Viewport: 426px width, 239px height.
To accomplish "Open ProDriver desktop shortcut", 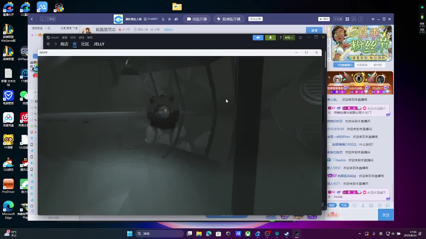I will point(8,186).
